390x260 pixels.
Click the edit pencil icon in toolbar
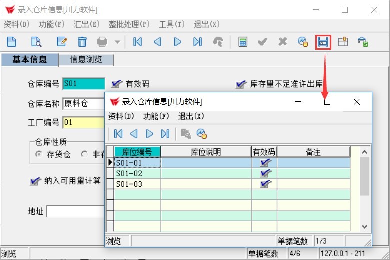62,42
